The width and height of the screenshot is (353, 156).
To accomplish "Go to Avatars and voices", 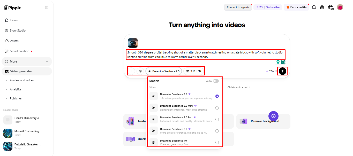I will coord(22,80).
